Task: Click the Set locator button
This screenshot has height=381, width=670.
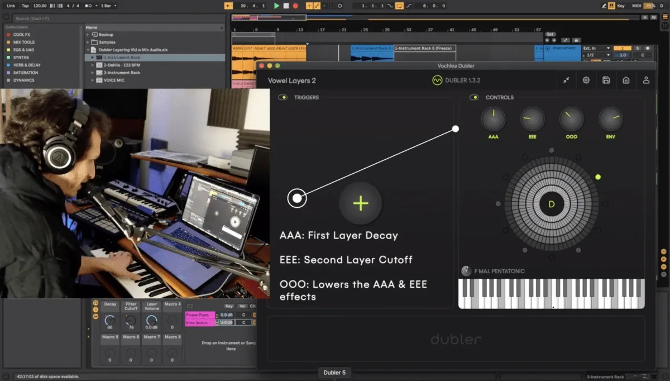Action: (x=551, y=34)
